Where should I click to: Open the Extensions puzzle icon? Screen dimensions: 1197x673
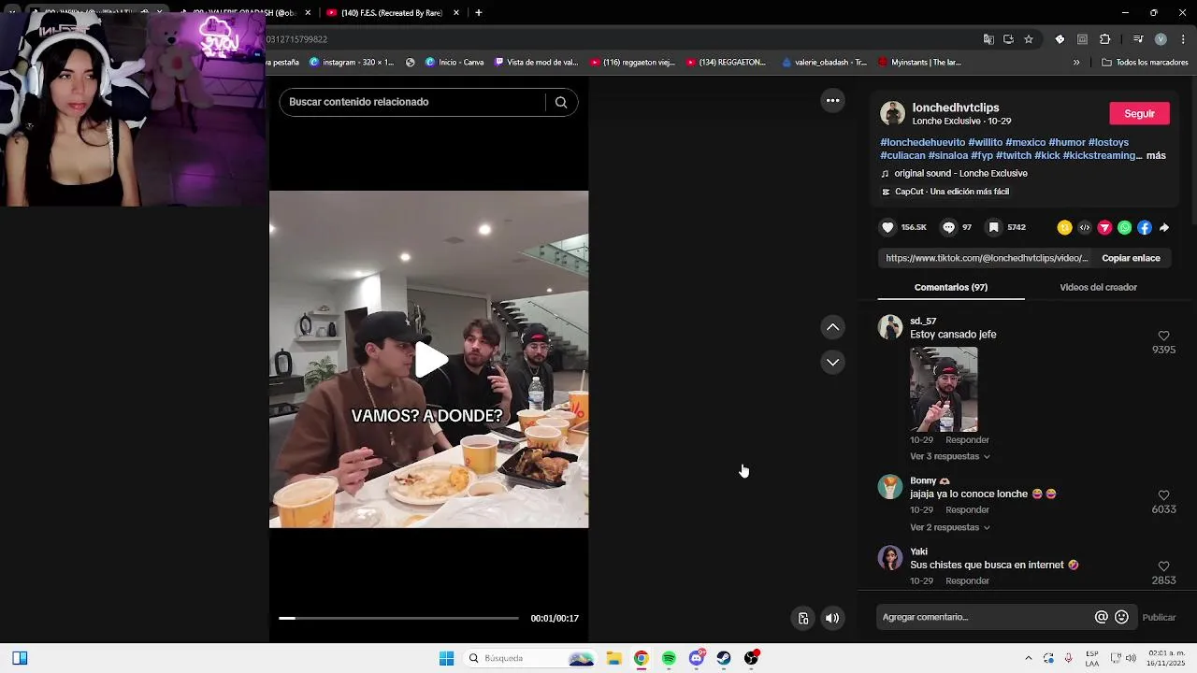click(1104, 39)
